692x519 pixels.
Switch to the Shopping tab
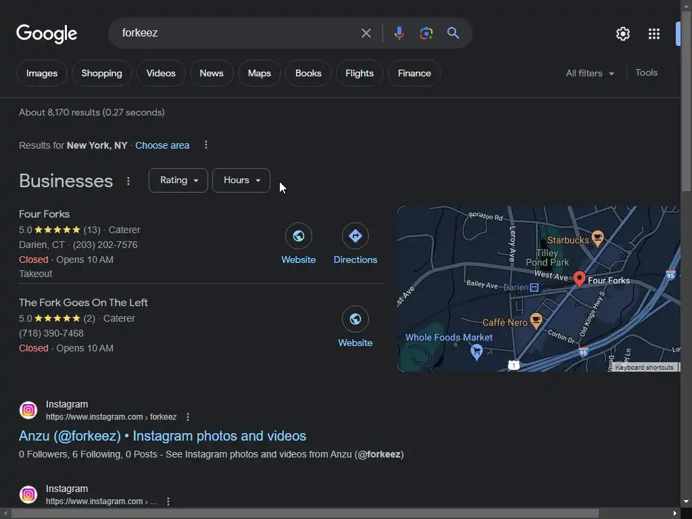(101, 73)
